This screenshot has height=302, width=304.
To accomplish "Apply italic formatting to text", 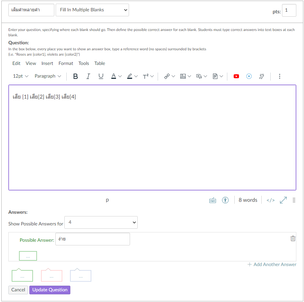I will [88, 76].
